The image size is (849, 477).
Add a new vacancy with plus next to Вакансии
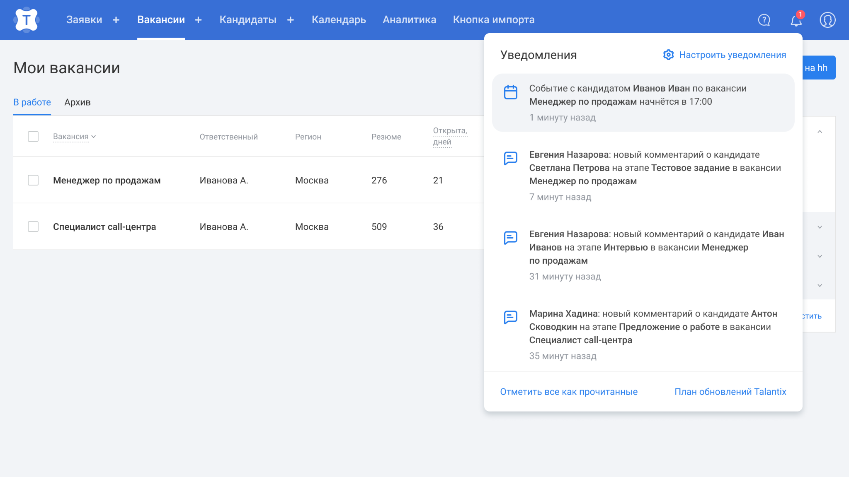coord(198,20)
